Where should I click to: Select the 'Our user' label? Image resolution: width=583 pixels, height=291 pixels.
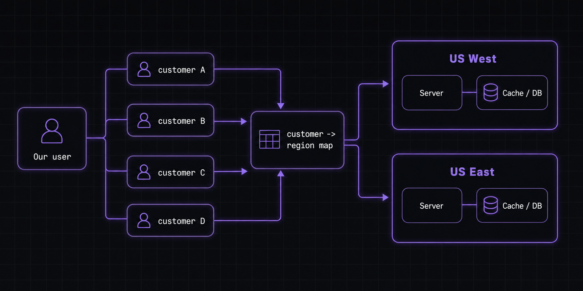tap(52, 157)
